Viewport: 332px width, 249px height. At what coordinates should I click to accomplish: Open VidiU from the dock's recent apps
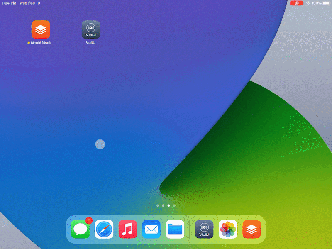tap(204, 229)
